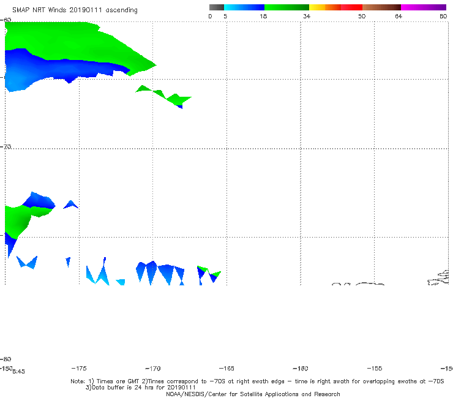This screenshot has width=453, height=398.
Task: Pick the cyan-to-blue segment of the color bar
Action: coord(244,7)
